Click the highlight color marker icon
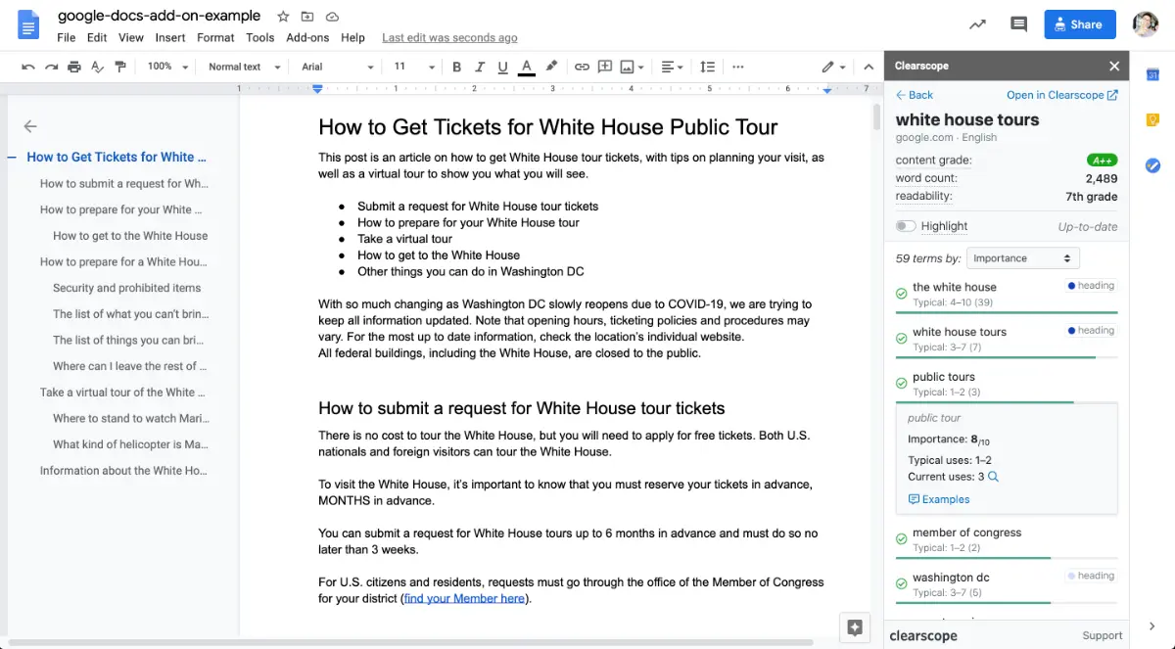1175x649 pixels. 551,67
